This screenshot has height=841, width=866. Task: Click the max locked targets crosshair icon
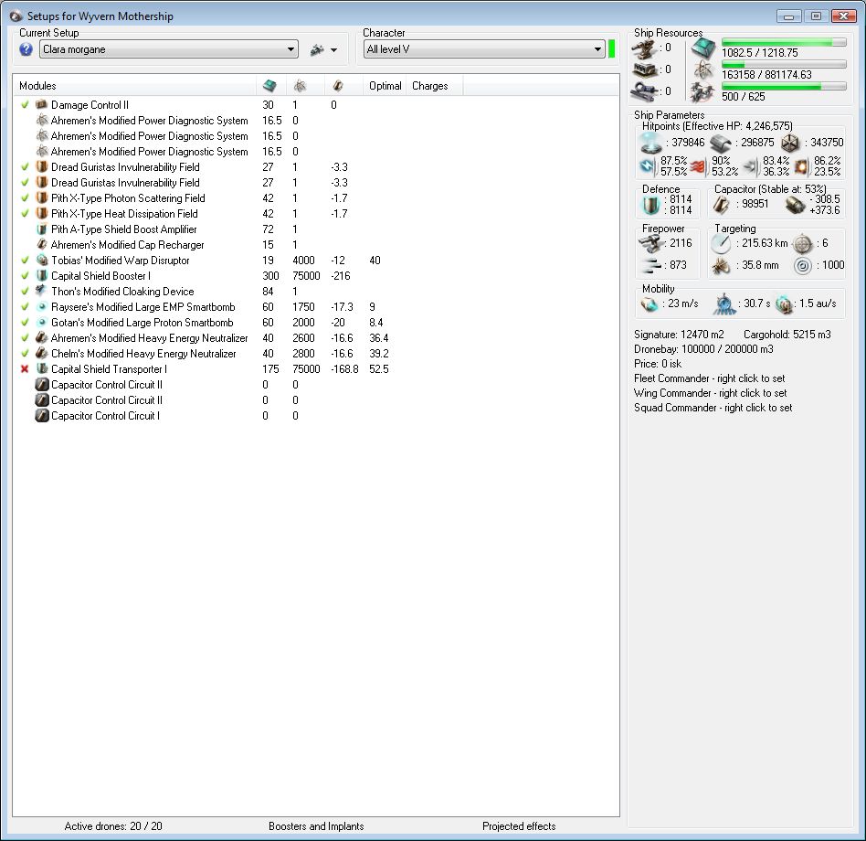[x=802, y=244]
